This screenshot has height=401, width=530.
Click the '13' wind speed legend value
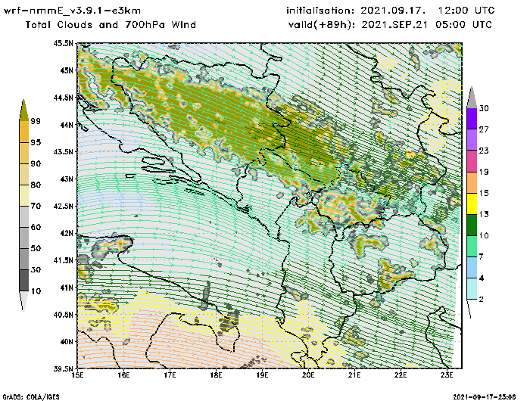483,214
